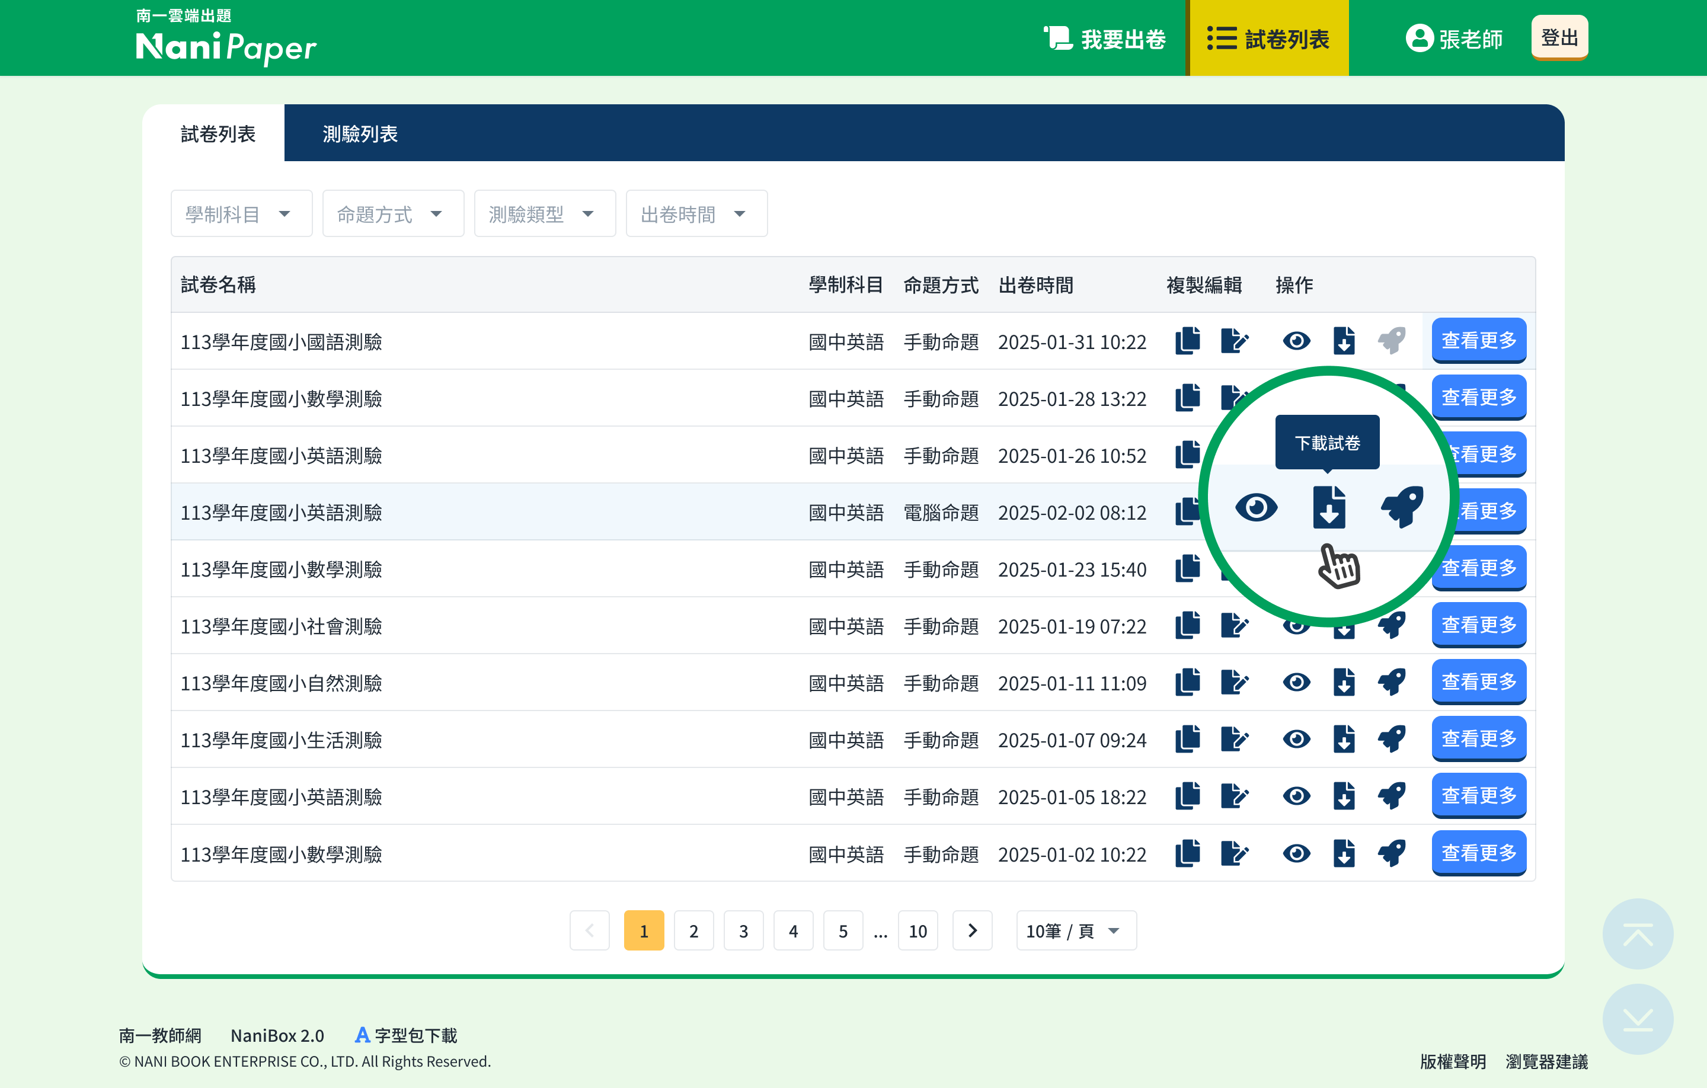Screen dimensions: 1707x1088
Task: Download the exam dated 2025-01-02 10:22
Action: [1344, 853]
